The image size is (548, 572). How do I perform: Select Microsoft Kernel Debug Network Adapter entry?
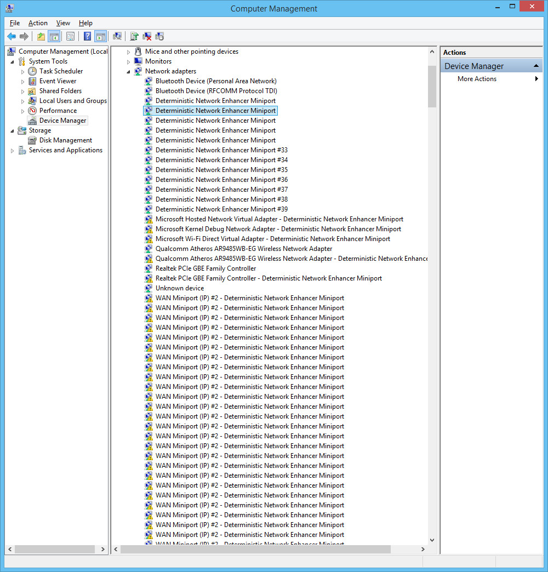(278, 228)
